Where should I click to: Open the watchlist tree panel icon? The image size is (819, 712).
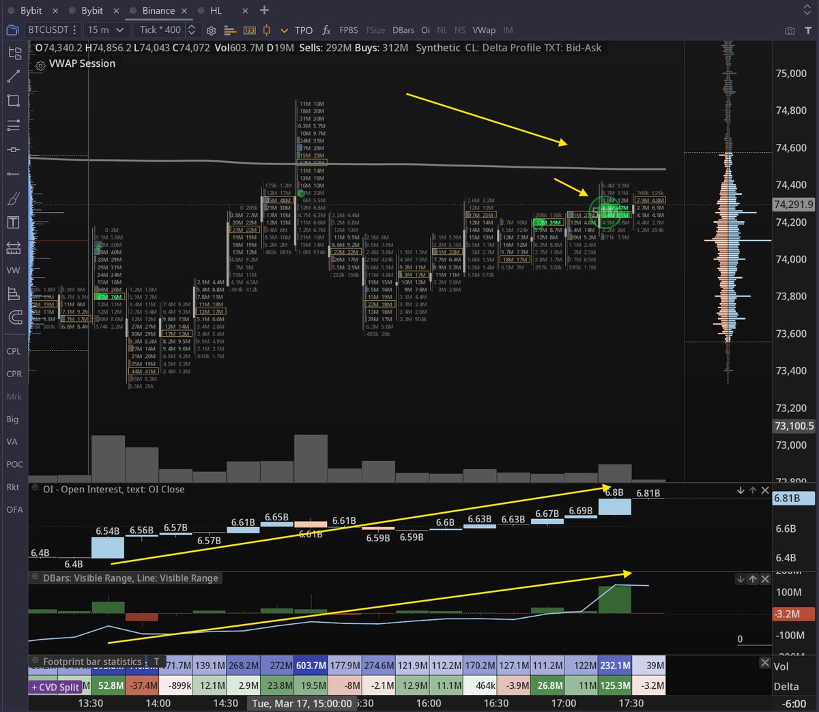coord(14,53)
